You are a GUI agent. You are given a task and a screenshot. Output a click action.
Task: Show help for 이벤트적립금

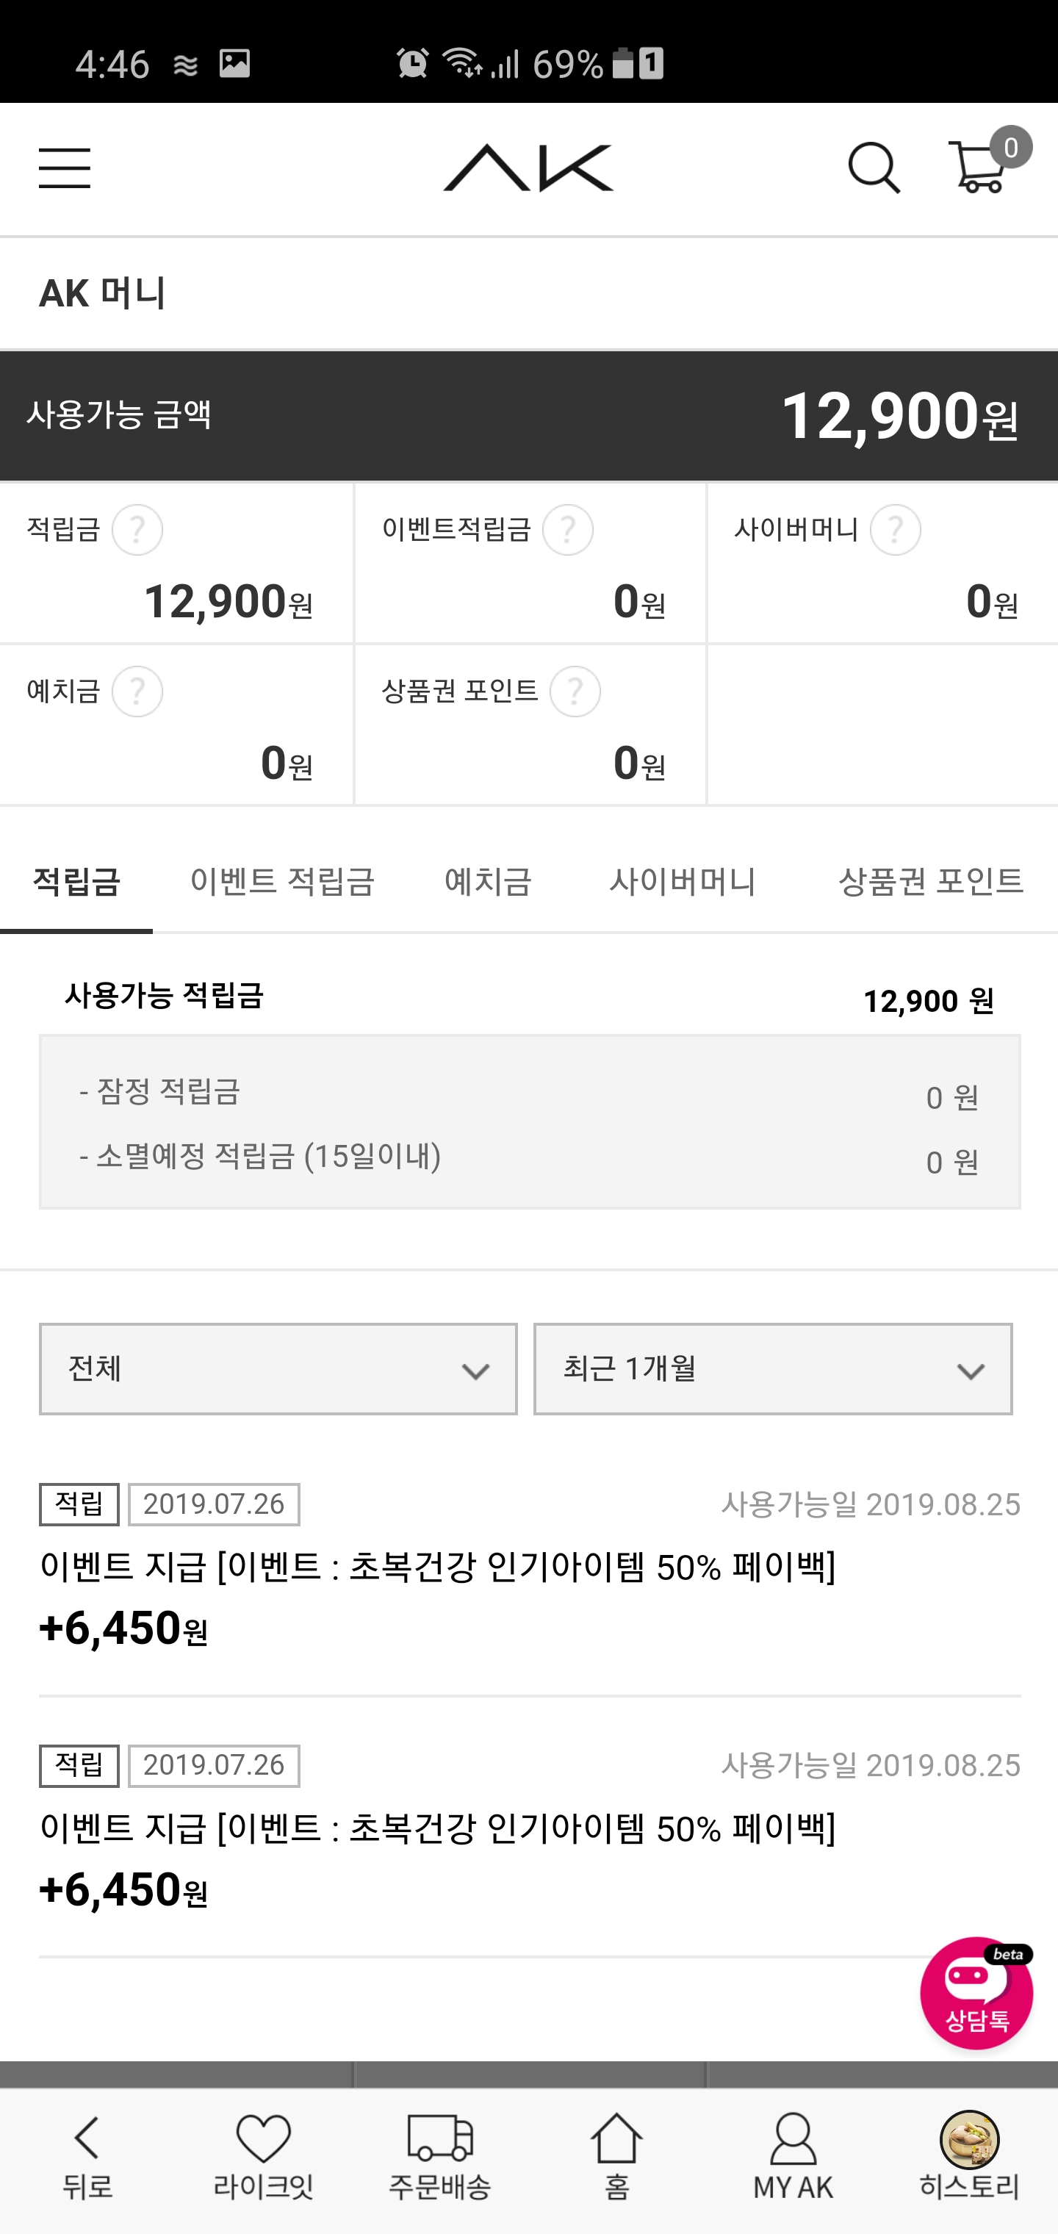click(x=568, y=530)
